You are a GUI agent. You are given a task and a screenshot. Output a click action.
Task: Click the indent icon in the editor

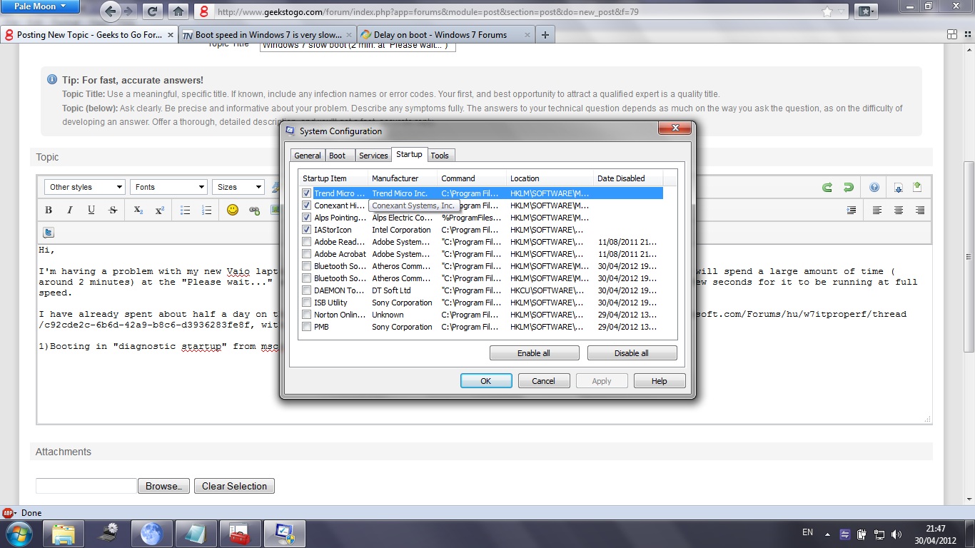coord(852,210)
